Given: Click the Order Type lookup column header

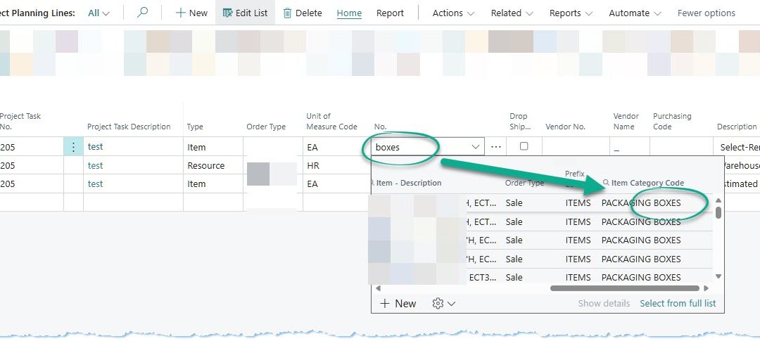Looking at the screenshot, I should coord(524,183).
